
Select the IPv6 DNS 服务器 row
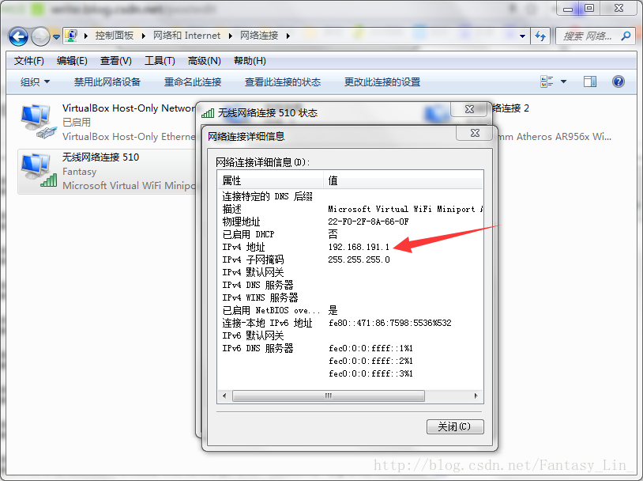tap(351, 349)
